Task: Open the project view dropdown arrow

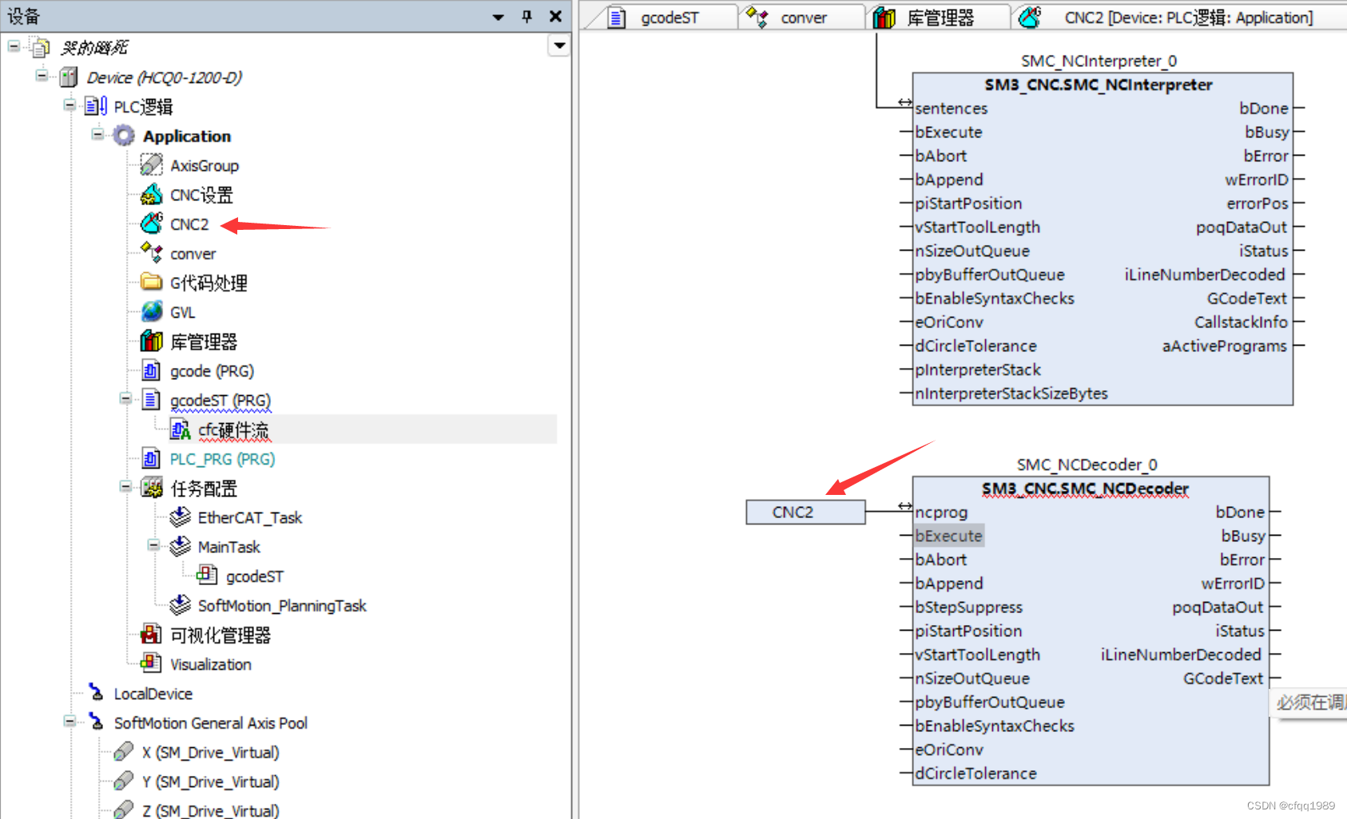Action: tap(559, 45)
